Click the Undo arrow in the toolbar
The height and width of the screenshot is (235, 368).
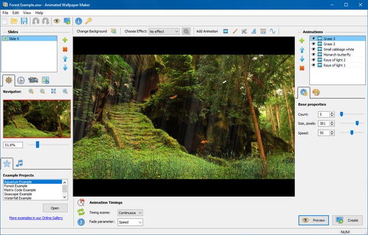click(35, 21)
